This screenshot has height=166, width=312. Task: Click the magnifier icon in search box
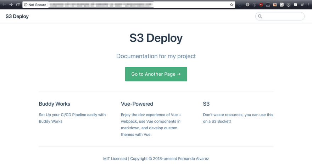coord(260,16)
